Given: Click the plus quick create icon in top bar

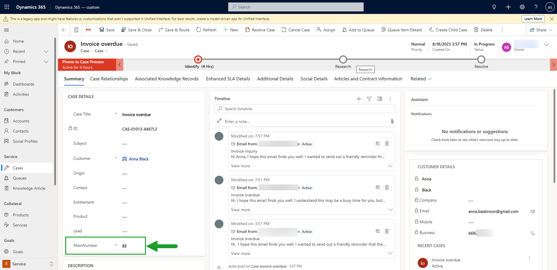Looking at the screenshot, I should pyautogui.click(x=508, y=7).
